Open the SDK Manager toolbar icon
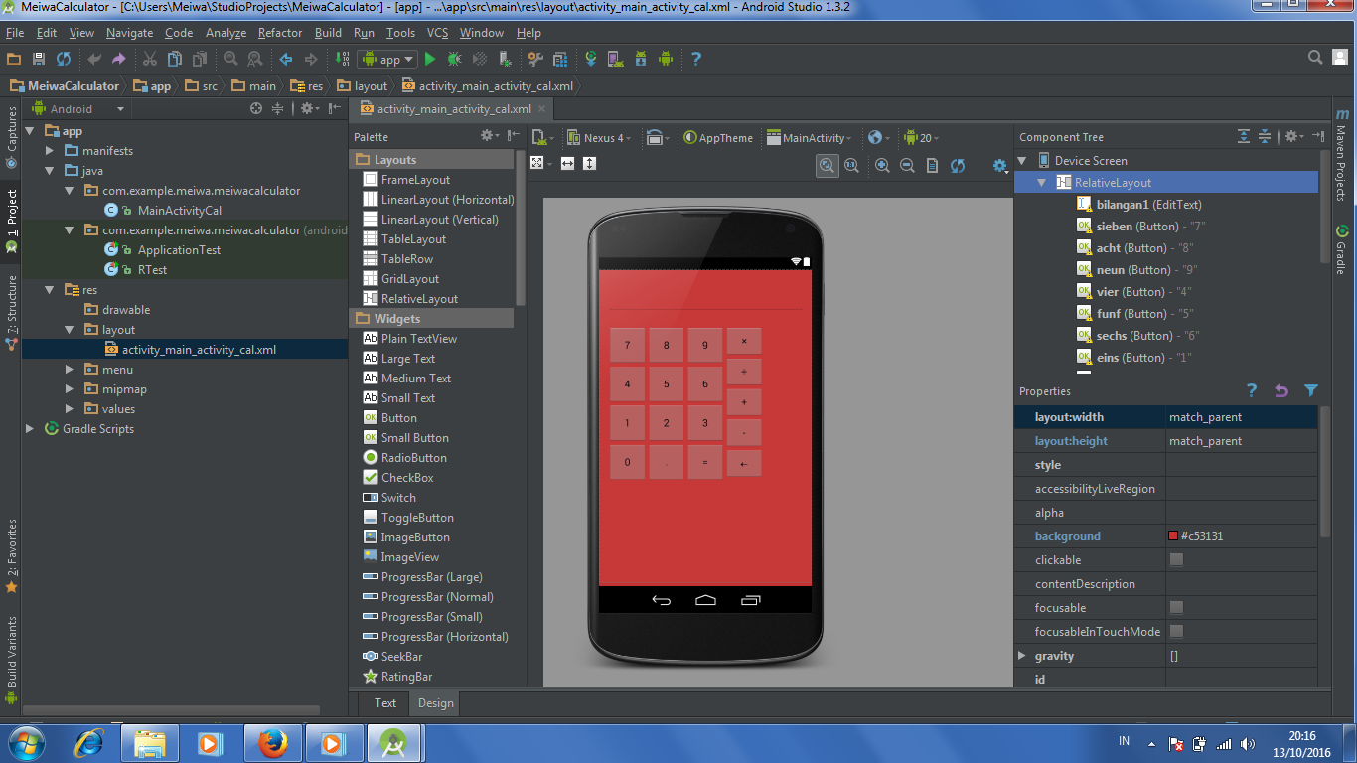Screen dimensions: 1357x763 point(641,59)
